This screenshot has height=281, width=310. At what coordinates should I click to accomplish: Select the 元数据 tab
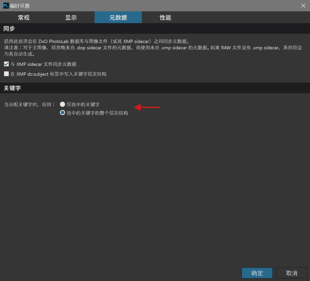(x=118, y=17)
